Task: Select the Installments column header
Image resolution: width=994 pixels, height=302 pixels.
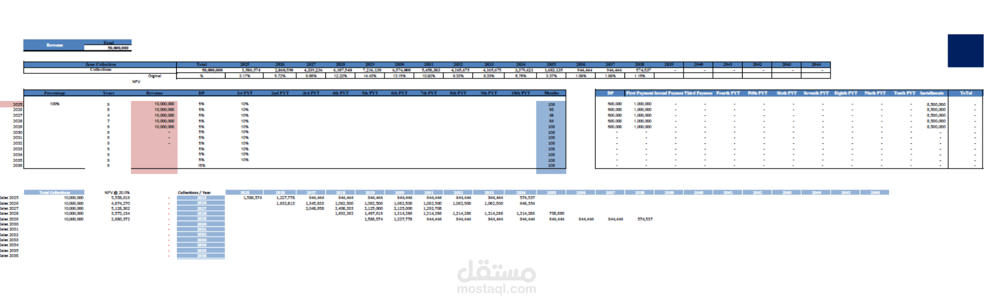Action: click(931, 93)
